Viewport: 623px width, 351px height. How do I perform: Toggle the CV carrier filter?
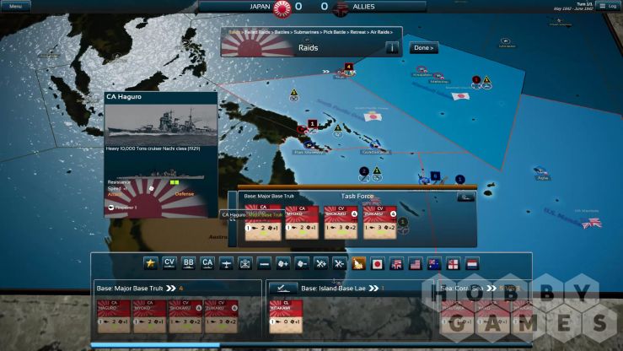click(x=169, y=263)
